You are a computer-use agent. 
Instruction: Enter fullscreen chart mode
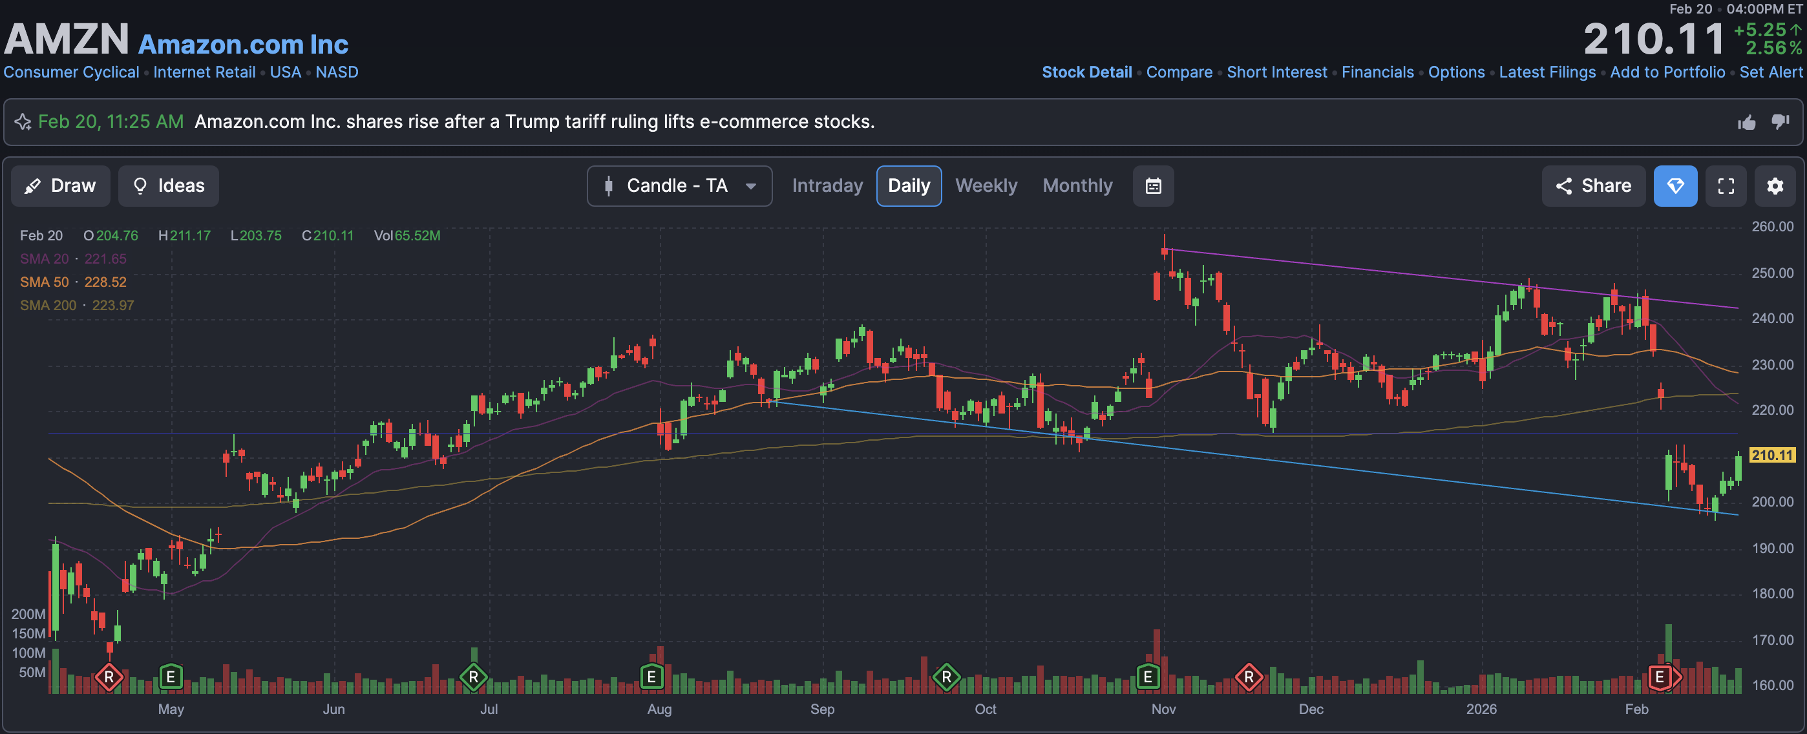click(x=1725, y=186)
